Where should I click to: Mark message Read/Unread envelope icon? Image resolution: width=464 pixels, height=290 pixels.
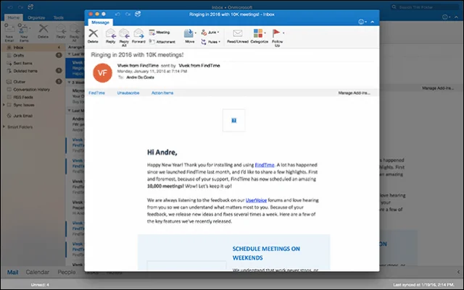(x=238, y=33)
